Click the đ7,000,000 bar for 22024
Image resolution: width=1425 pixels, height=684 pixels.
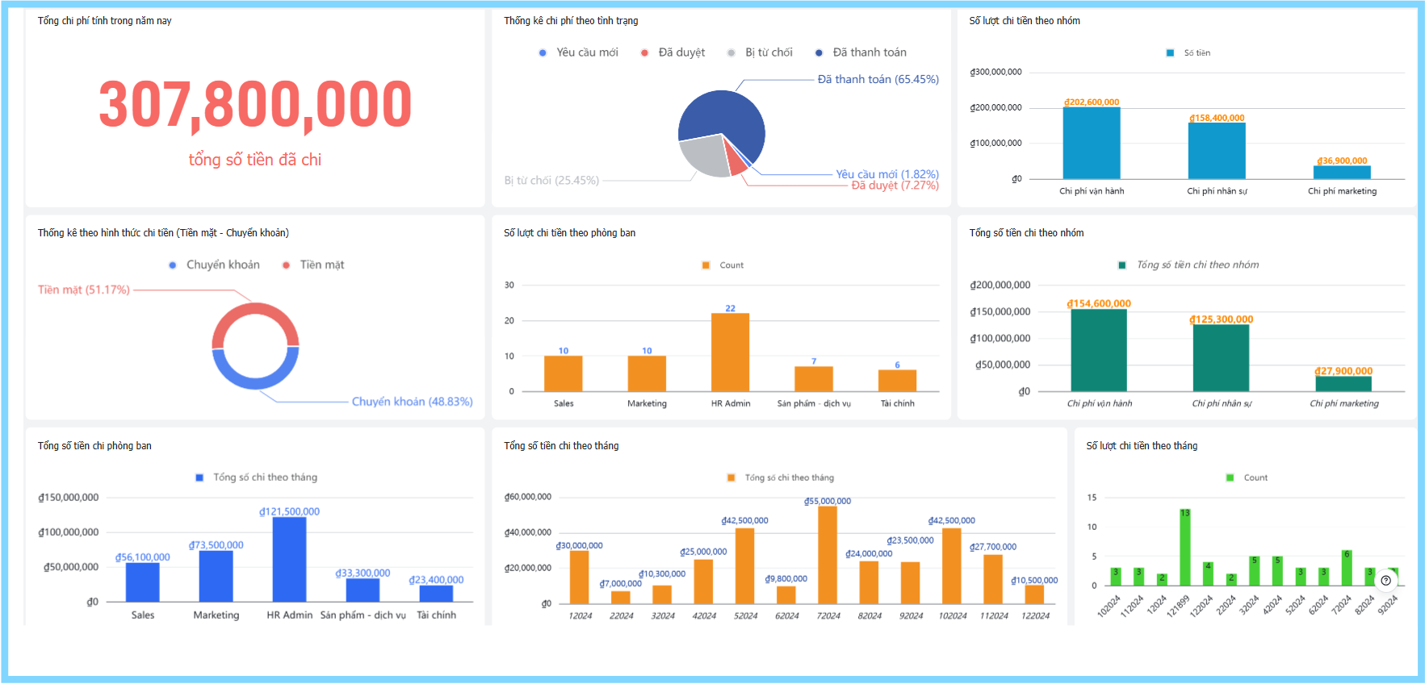click(x=620, y=598)
